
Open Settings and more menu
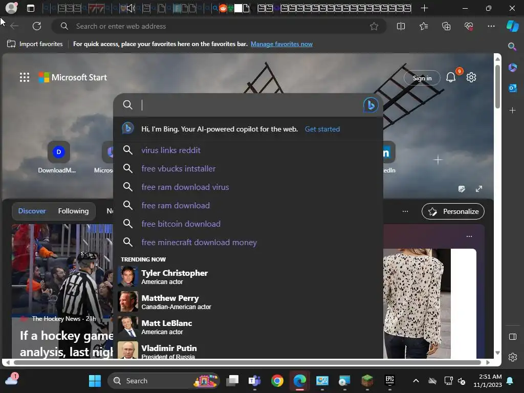tap(491, 26)
